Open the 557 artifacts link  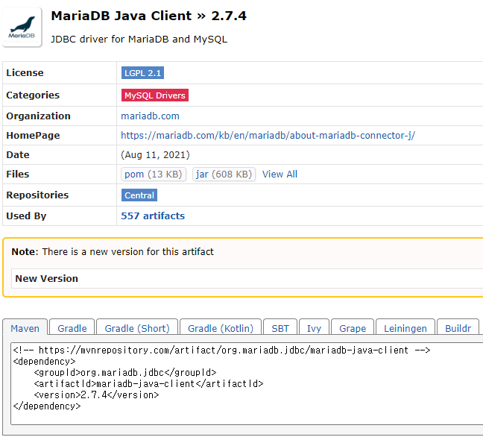click(153, 216)
